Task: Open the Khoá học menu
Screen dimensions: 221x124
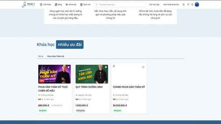Action: [71, 5]
